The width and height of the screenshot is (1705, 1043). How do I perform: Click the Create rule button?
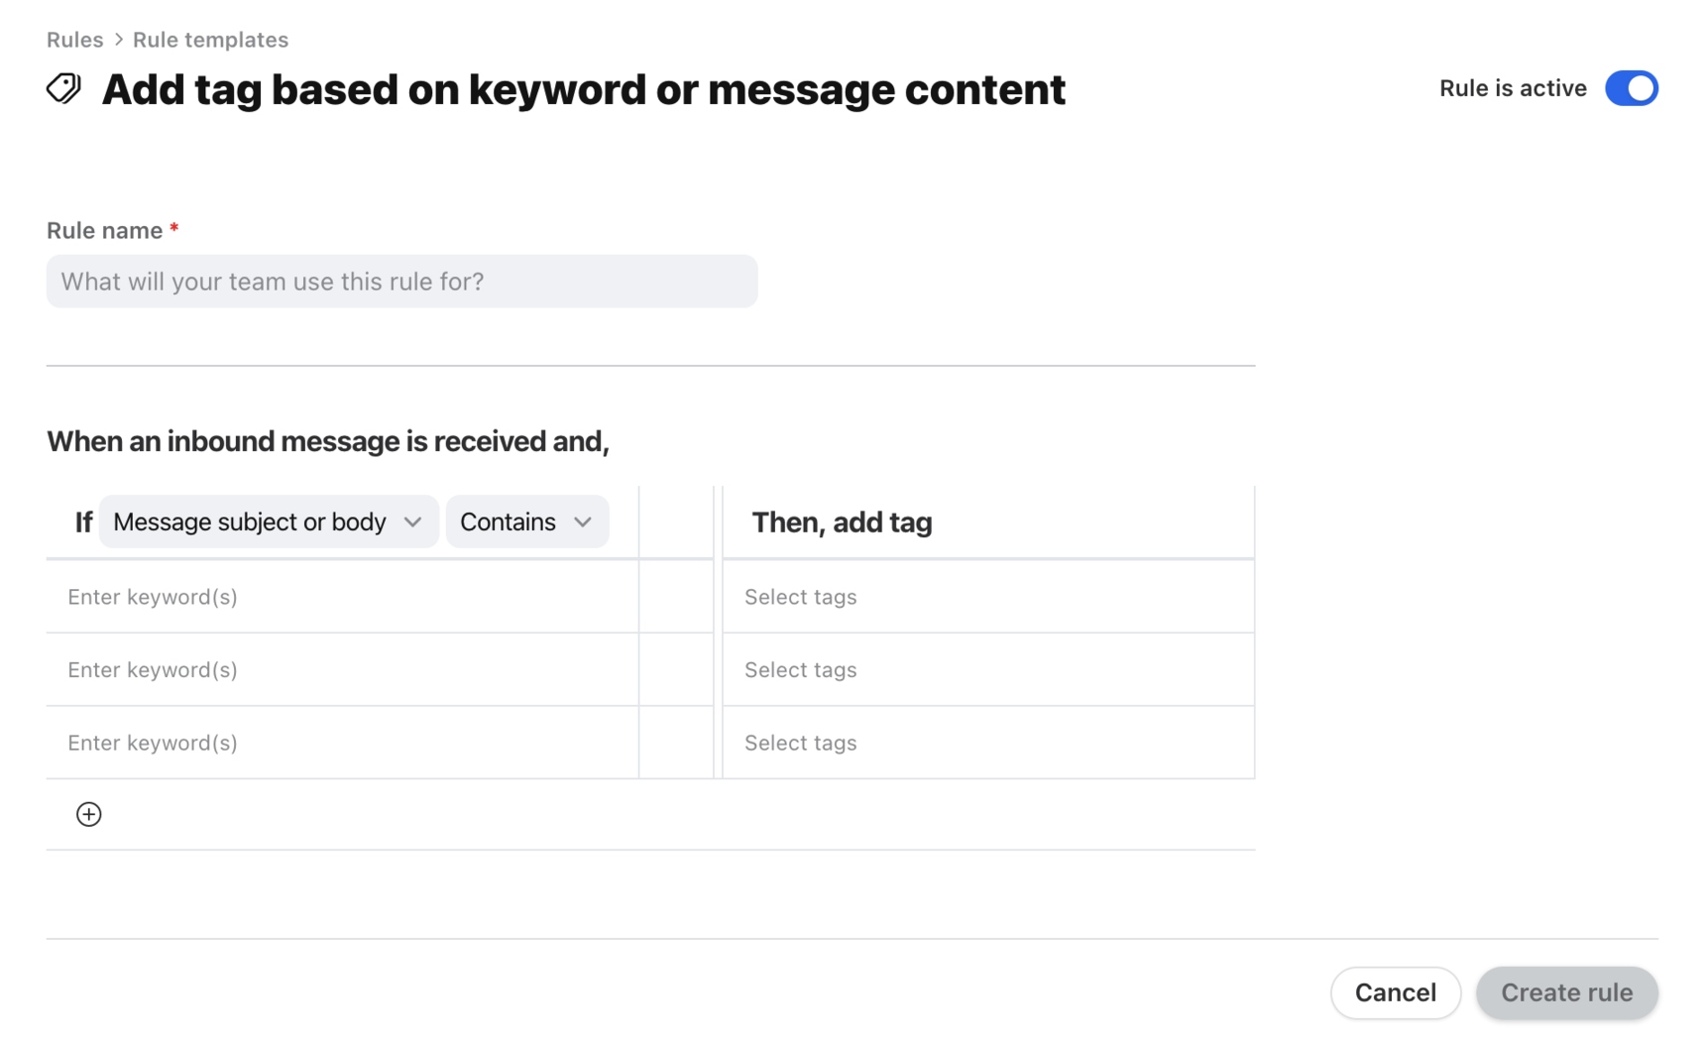(1566, 992)
